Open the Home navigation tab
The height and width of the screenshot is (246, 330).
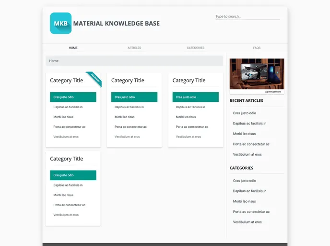(x=73, y=48)
